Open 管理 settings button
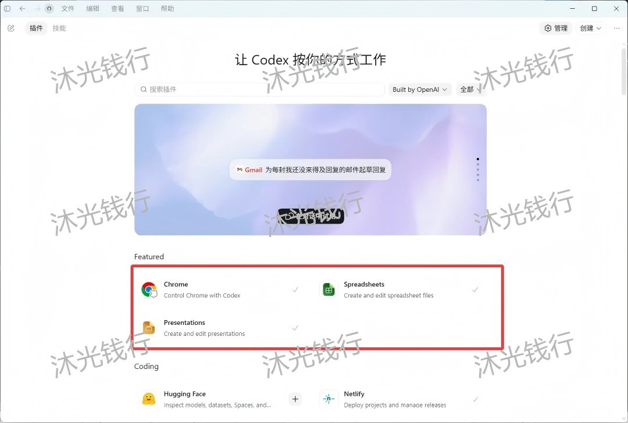Screen dimensions: 628x423 click(556, 28)
